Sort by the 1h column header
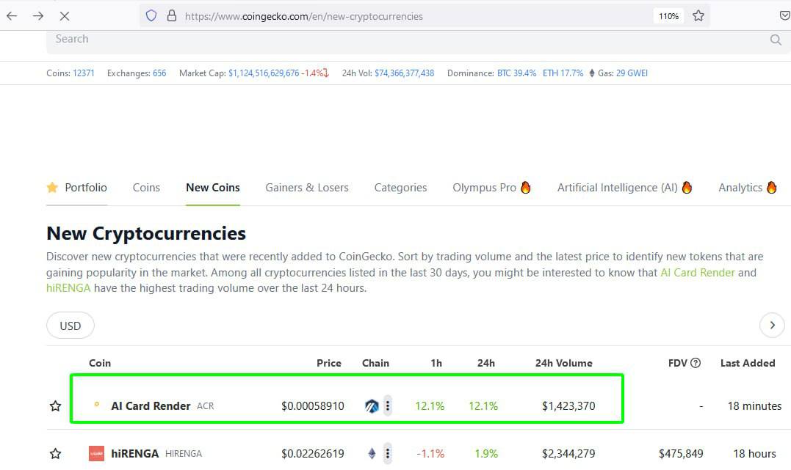Image resolution: width=791 pixels, height=470 pixels. pyautogui.click(x=436, y=363)
